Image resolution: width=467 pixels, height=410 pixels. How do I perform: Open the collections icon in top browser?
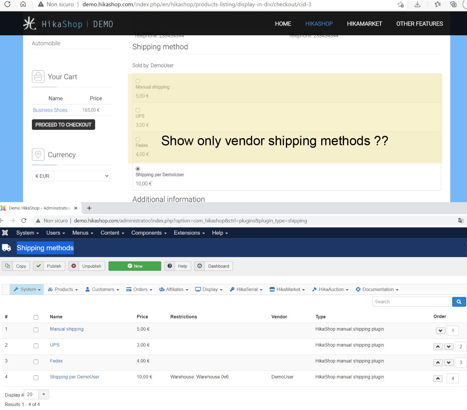453,5
